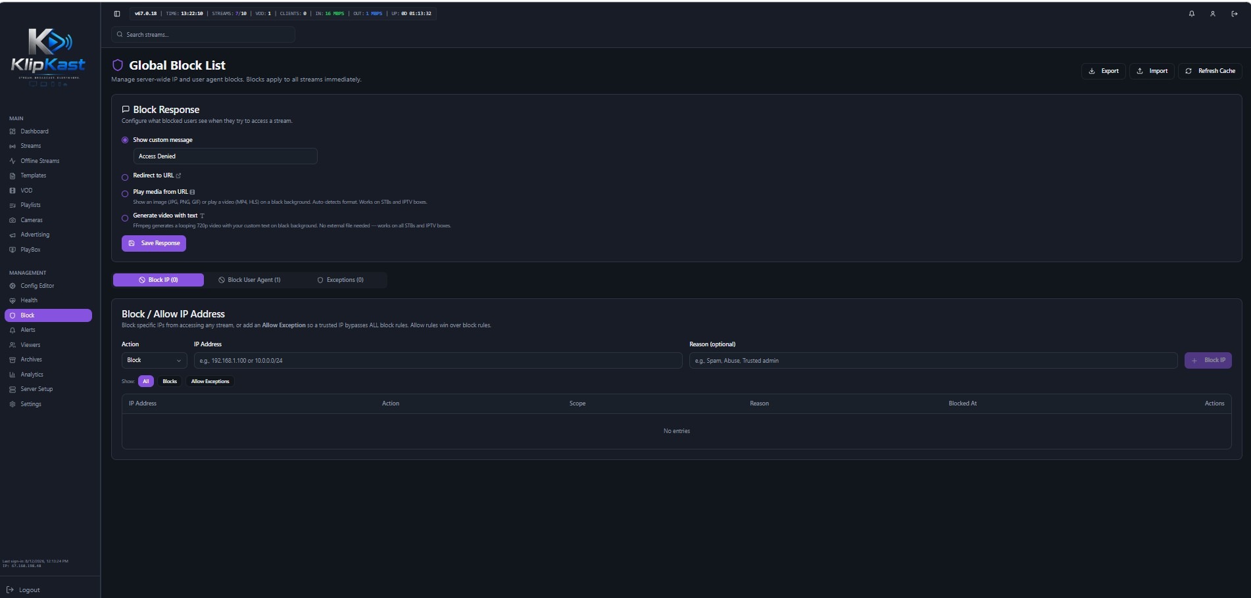Filter list to show All
Viewport: 1251px width, 598px height.
coord(146,381)
